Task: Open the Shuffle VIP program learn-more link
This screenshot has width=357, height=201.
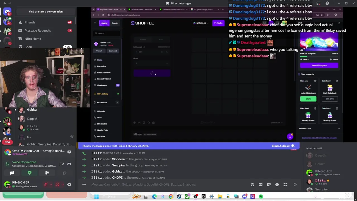Action: pyautogui.click(x=319, y=138)
